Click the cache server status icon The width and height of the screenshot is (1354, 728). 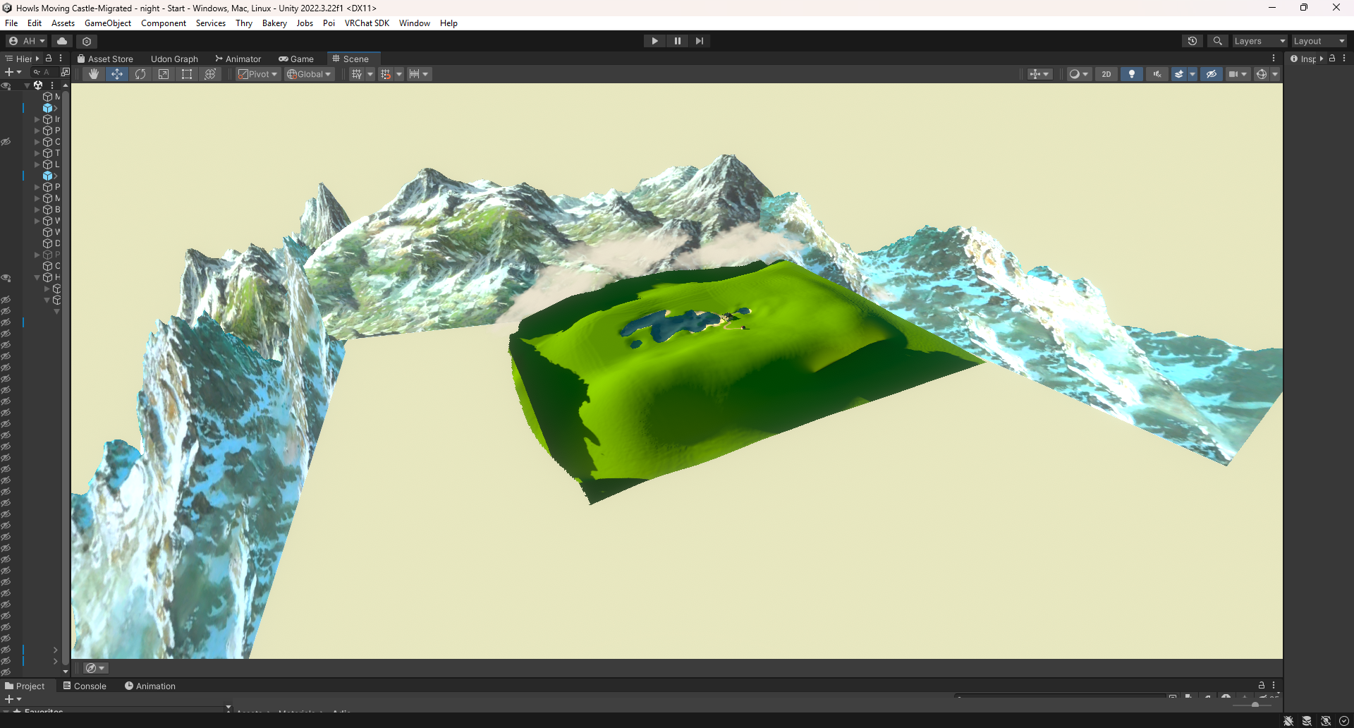[1307, 721]
